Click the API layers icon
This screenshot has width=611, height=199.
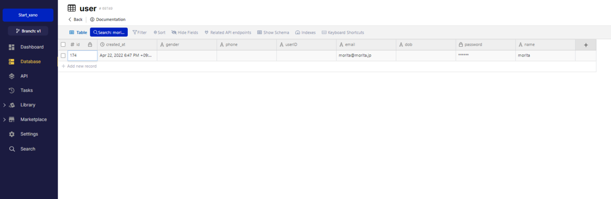coord(12,76)
